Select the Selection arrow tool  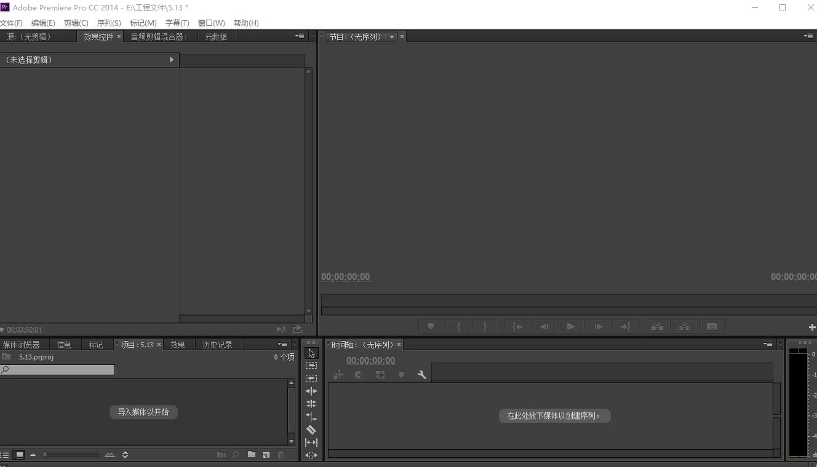tap(311, 353)
